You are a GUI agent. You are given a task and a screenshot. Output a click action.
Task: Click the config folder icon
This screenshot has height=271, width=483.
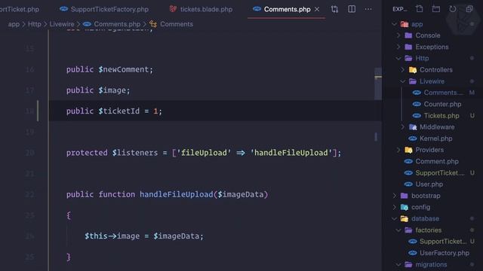tap(405, 207)
